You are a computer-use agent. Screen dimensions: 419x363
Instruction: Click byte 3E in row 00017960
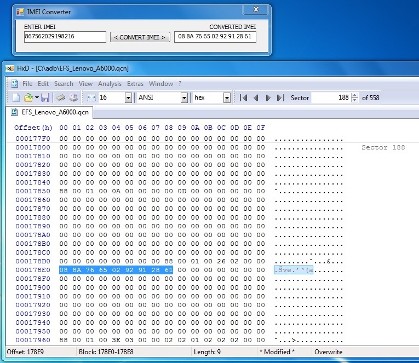[x=116, y=341]
